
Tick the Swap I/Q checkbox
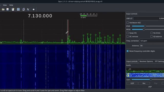point(128,33)
